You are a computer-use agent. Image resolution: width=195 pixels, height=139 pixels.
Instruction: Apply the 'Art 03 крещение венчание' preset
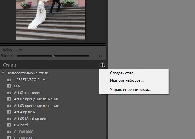36,106
